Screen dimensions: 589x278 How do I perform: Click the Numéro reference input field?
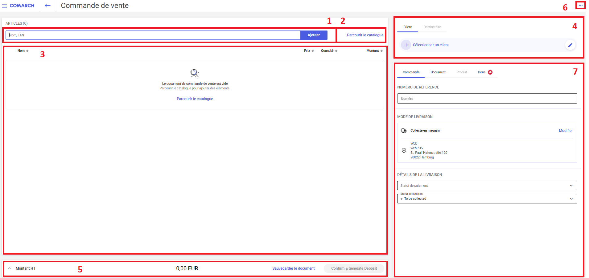[487, 99]
